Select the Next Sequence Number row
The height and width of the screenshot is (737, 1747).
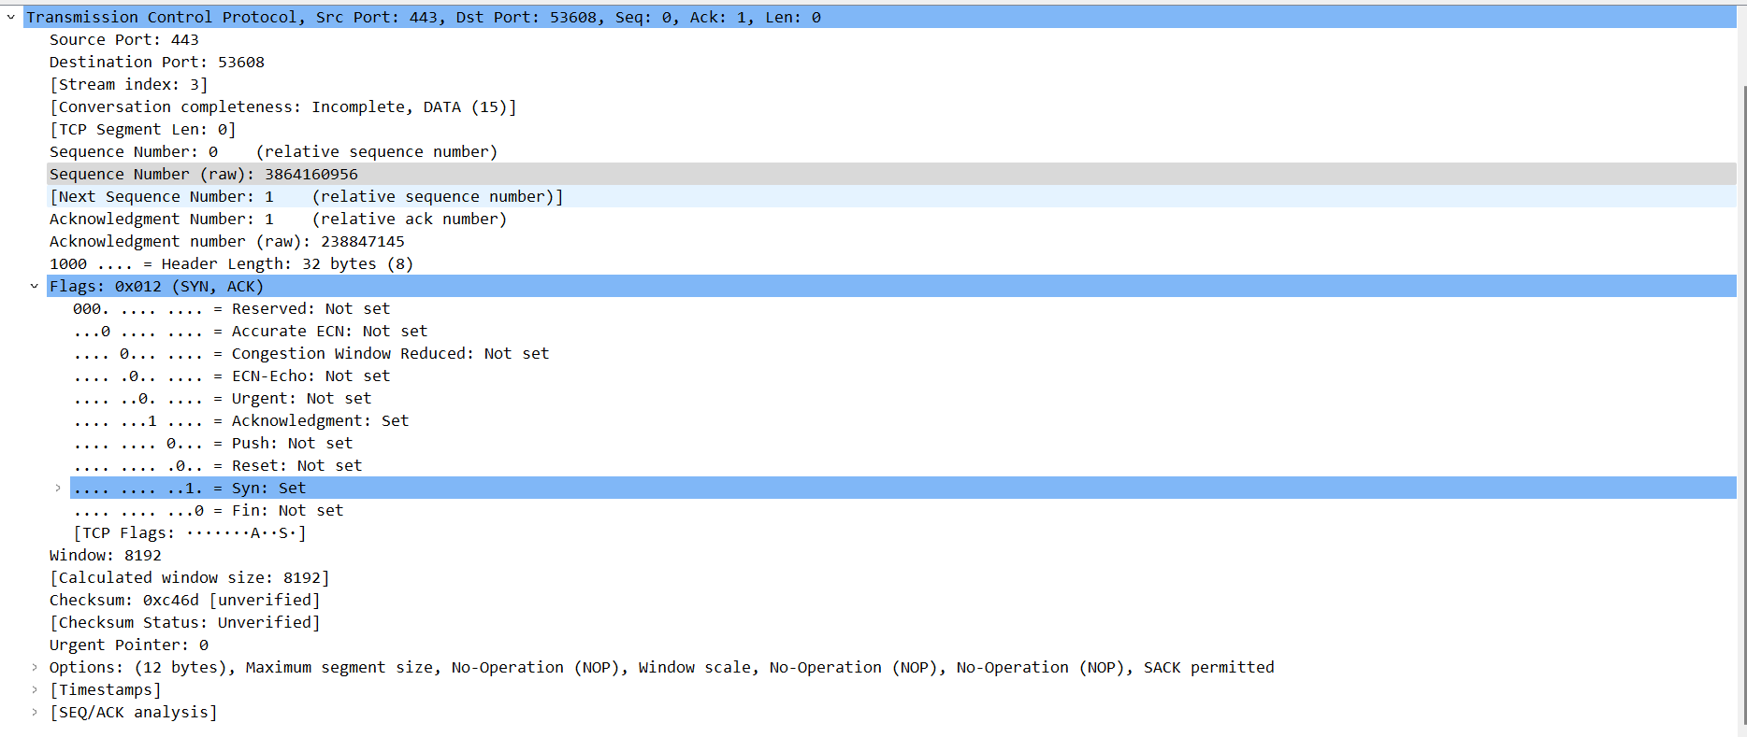pyautogui.click(x=306, y=196)
